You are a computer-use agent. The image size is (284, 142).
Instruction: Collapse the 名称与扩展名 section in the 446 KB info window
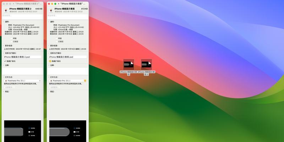coord(4,53)
